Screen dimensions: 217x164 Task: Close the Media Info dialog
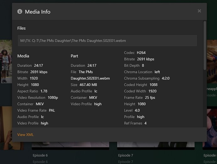click(x=199, y=11)
